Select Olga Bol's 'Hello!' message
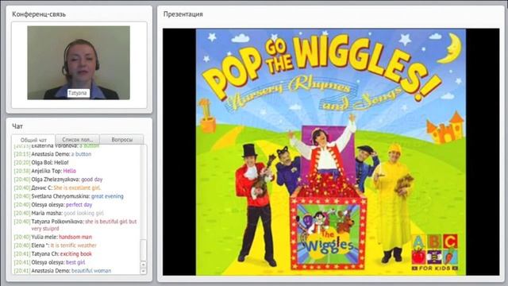Image resolution: width=508 pixels, height=286 pixels. tap(41, 162)
